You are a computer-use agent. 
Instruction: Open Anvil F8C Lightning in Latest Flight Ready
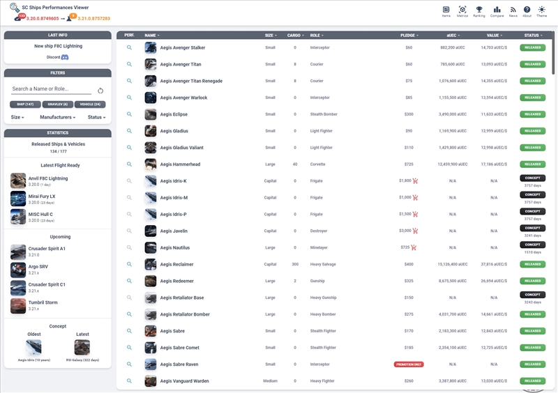pyautogui.click(x=40, y=180)
